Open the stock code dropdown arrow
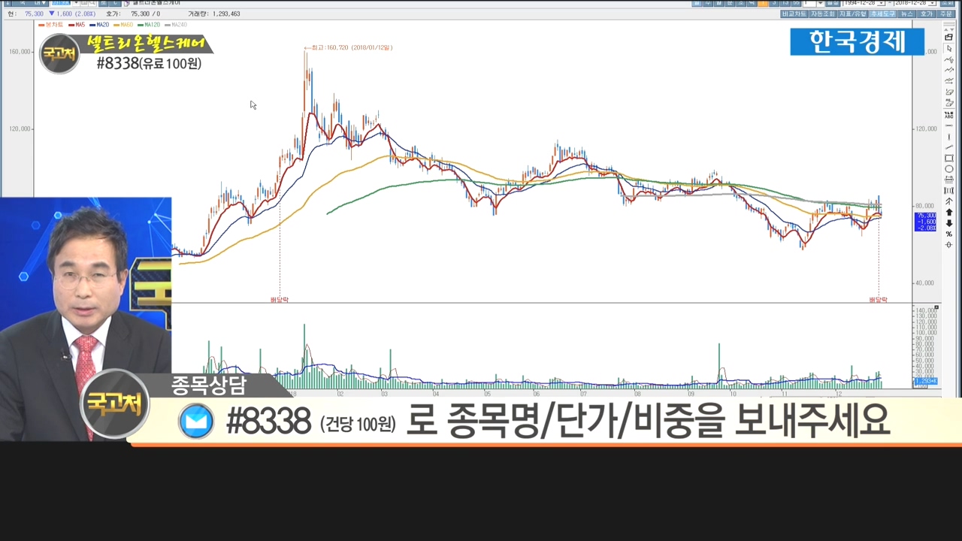Viewport: 962px width, 541px height. (76, 4)
